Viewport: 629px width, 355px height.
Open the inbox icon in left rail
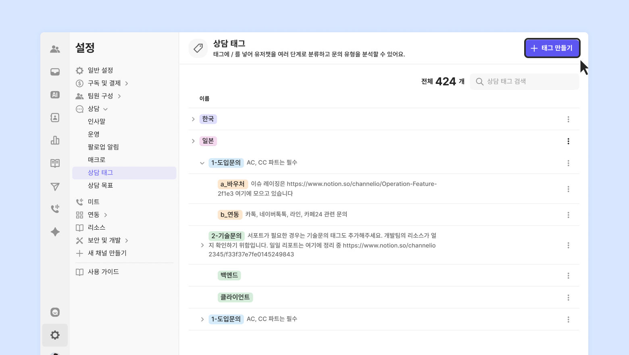(55, 72)
